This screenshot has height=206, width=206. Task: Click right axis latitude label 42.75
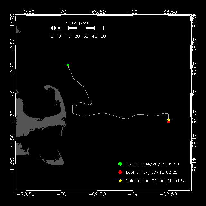(194, 21)
